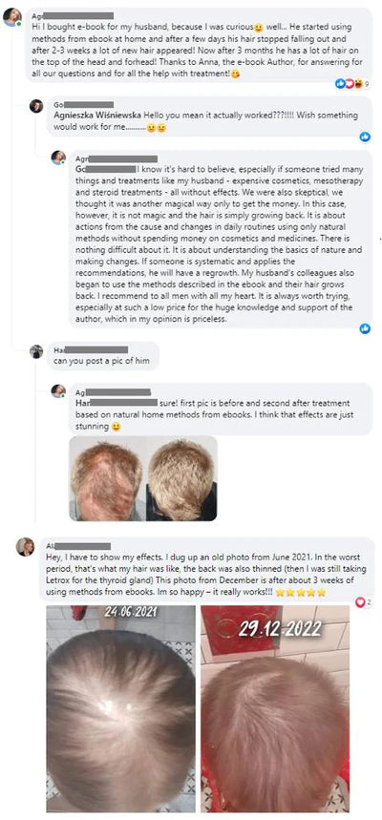
Task: Open avatar beside the 'it actually worked???' reply
Action: point(36,106)
